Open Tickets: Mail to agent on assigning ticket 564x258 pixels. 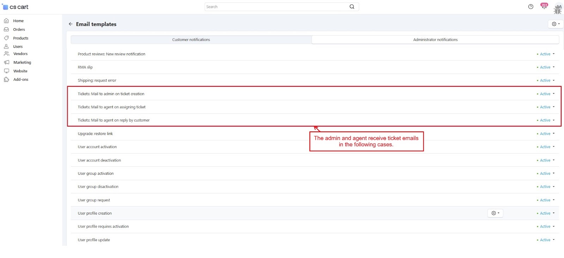(111, 107)
